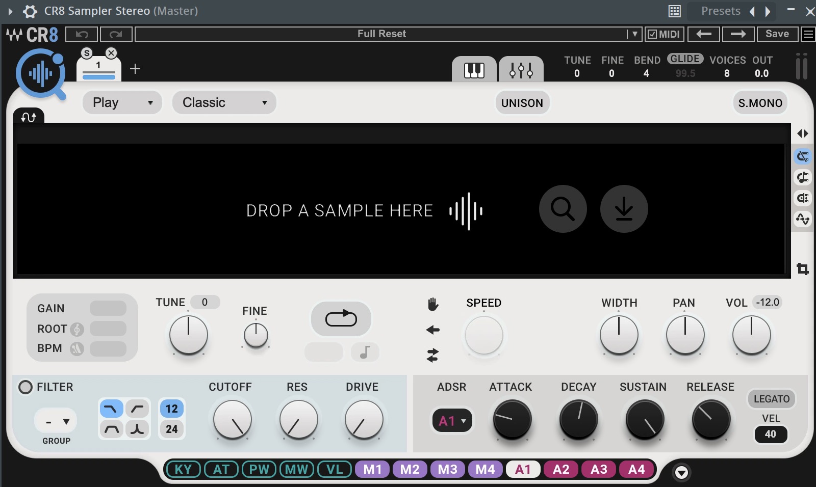Remove layer 1 with X icon
Image resolution: width=816 pixels, height=487 pixels.
coord(111,53)
